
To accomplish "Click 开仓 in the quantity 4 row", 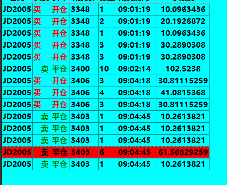I will pos(60,93).
